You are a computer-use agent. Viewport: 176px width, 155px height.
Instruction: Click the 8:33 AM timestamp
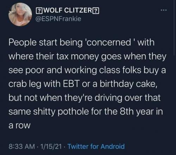[22, 147]
